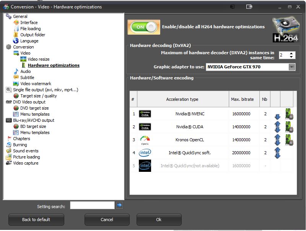Click the picture-in-window title bar icon
This screenshot has width=306, height=231.
249,7
